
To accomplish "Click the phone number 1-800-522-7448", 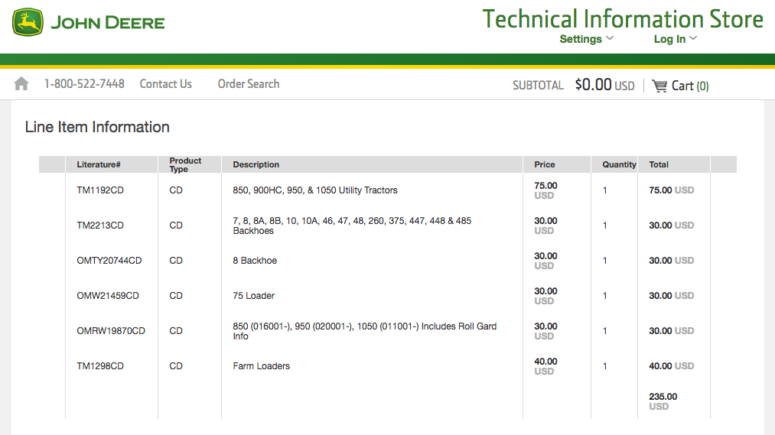I will [84, 84].
